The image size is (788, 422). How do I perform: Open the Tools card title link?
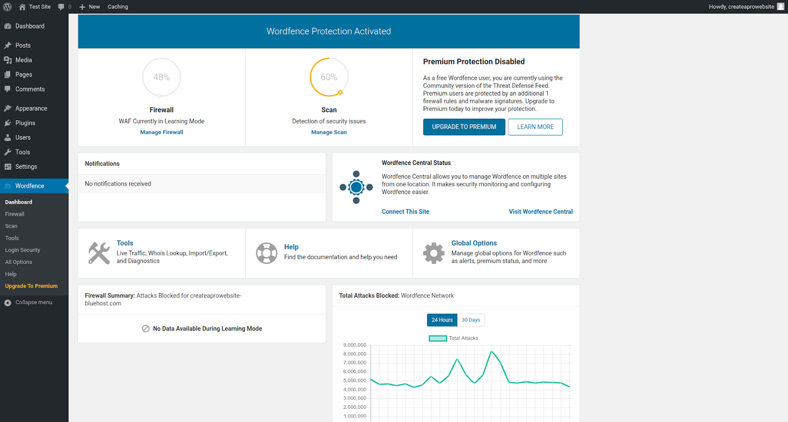(x=125, y=243)
